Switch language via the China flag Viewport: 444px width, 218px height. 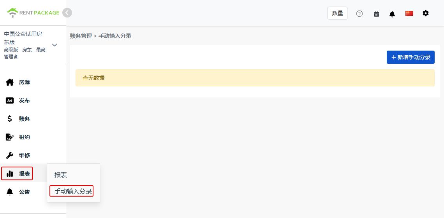coord(409,13)
